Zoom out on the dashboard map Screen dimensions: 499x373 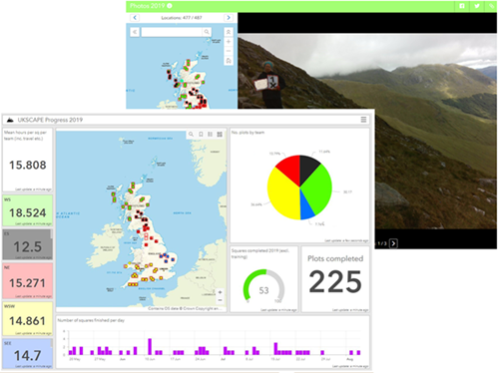[220, 300]
